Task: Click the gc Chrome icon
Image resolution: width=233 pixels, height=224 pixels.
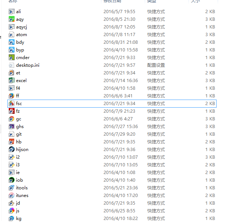Action: [x=12, y=119]
